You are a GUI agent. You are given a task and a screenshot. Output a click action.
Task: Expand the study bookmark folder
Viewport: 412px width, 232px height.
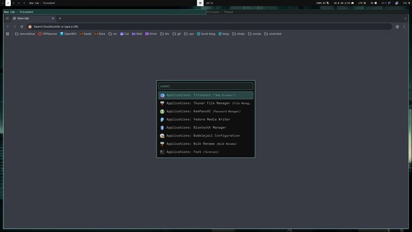[x=238, y=34]
